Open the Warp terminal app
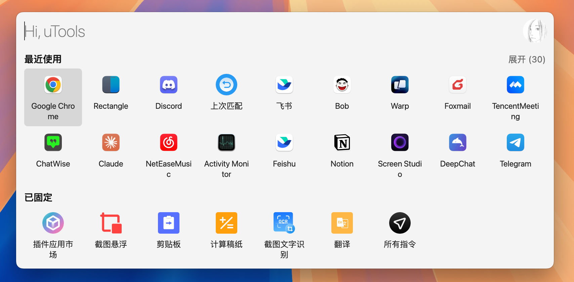This screenshot has width=574, height=282. (400, 85)
